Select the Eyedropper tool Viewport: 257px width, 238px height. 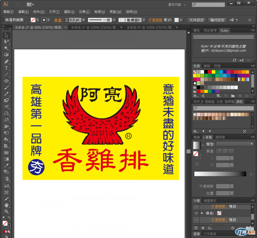[6, 165]
